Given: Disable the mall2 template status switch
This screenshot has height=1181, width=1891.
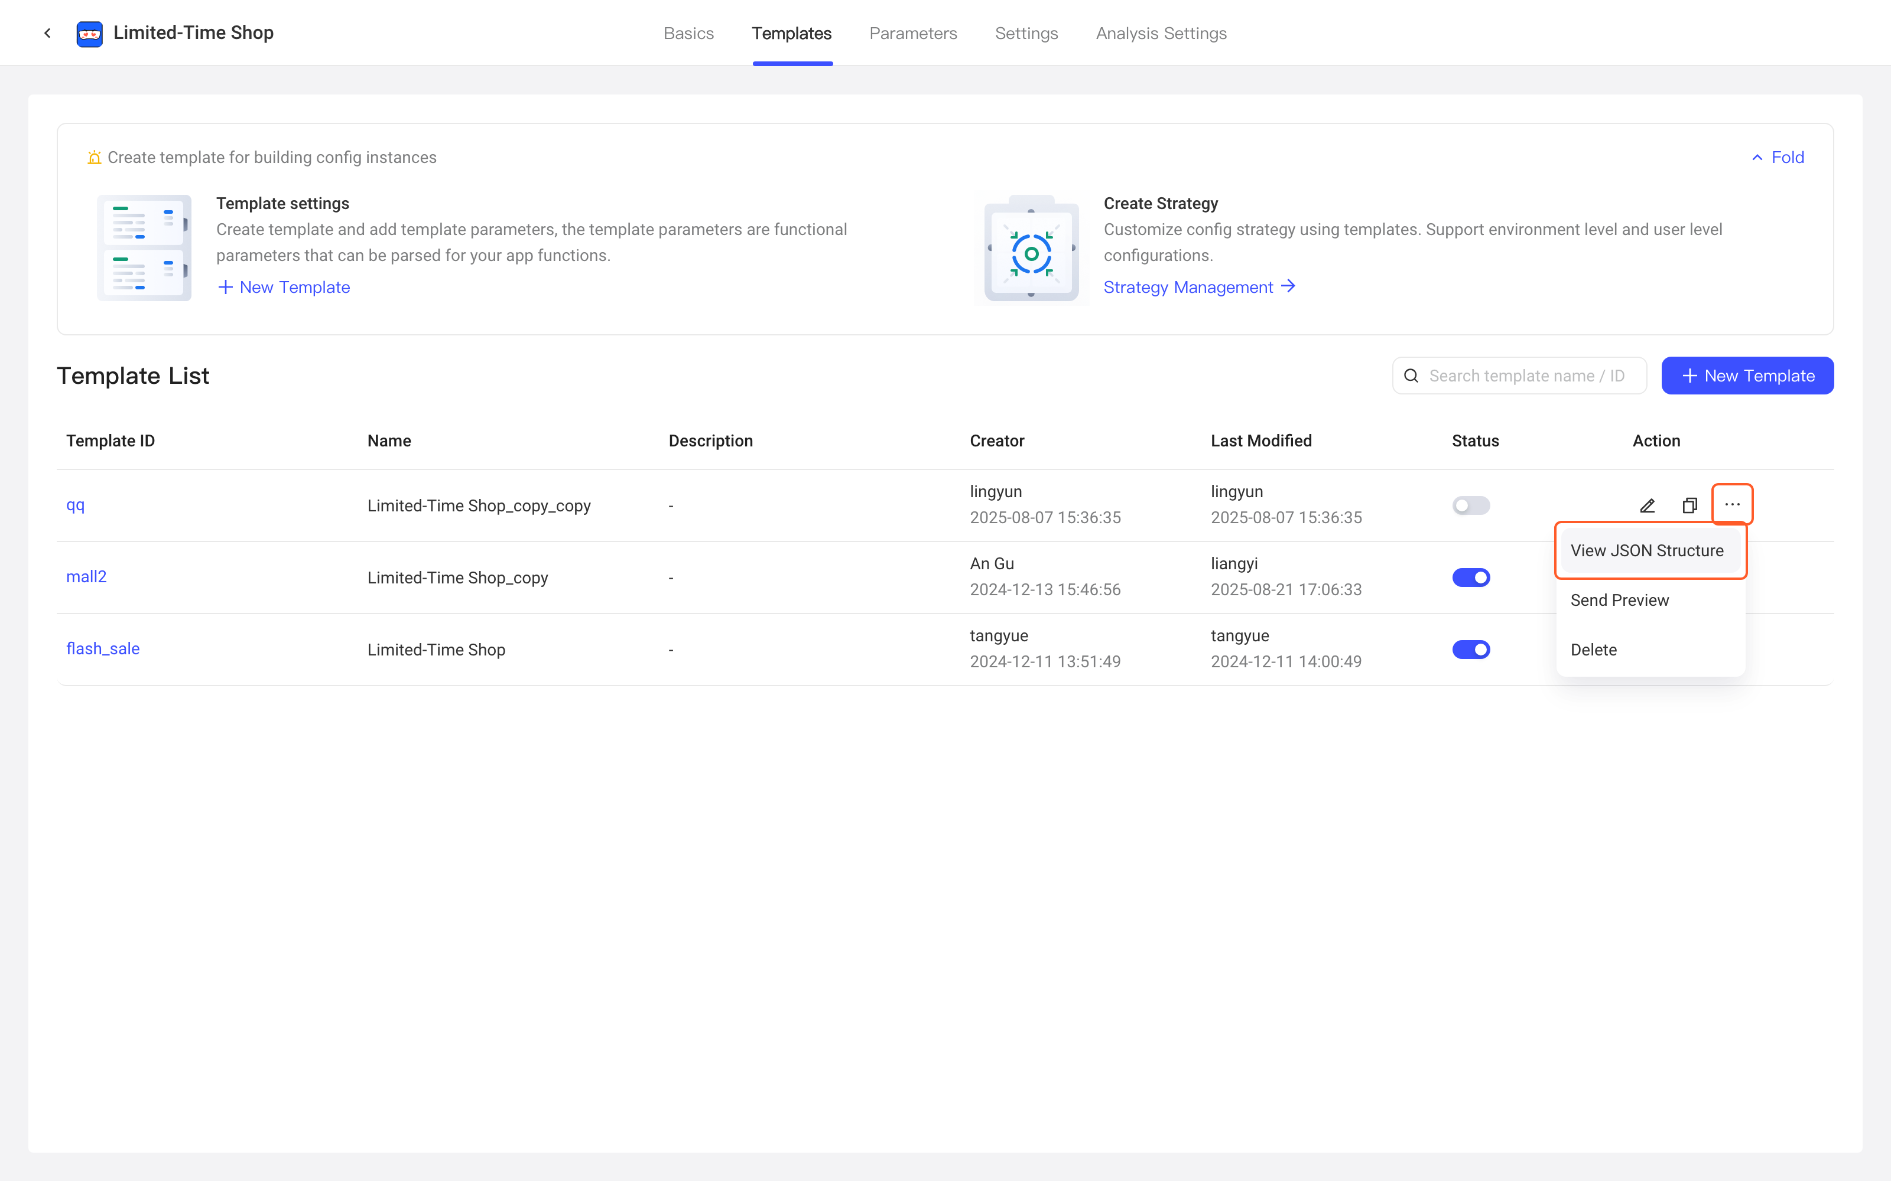Looking at the screenshot, I should click(x=1471, y=578).
